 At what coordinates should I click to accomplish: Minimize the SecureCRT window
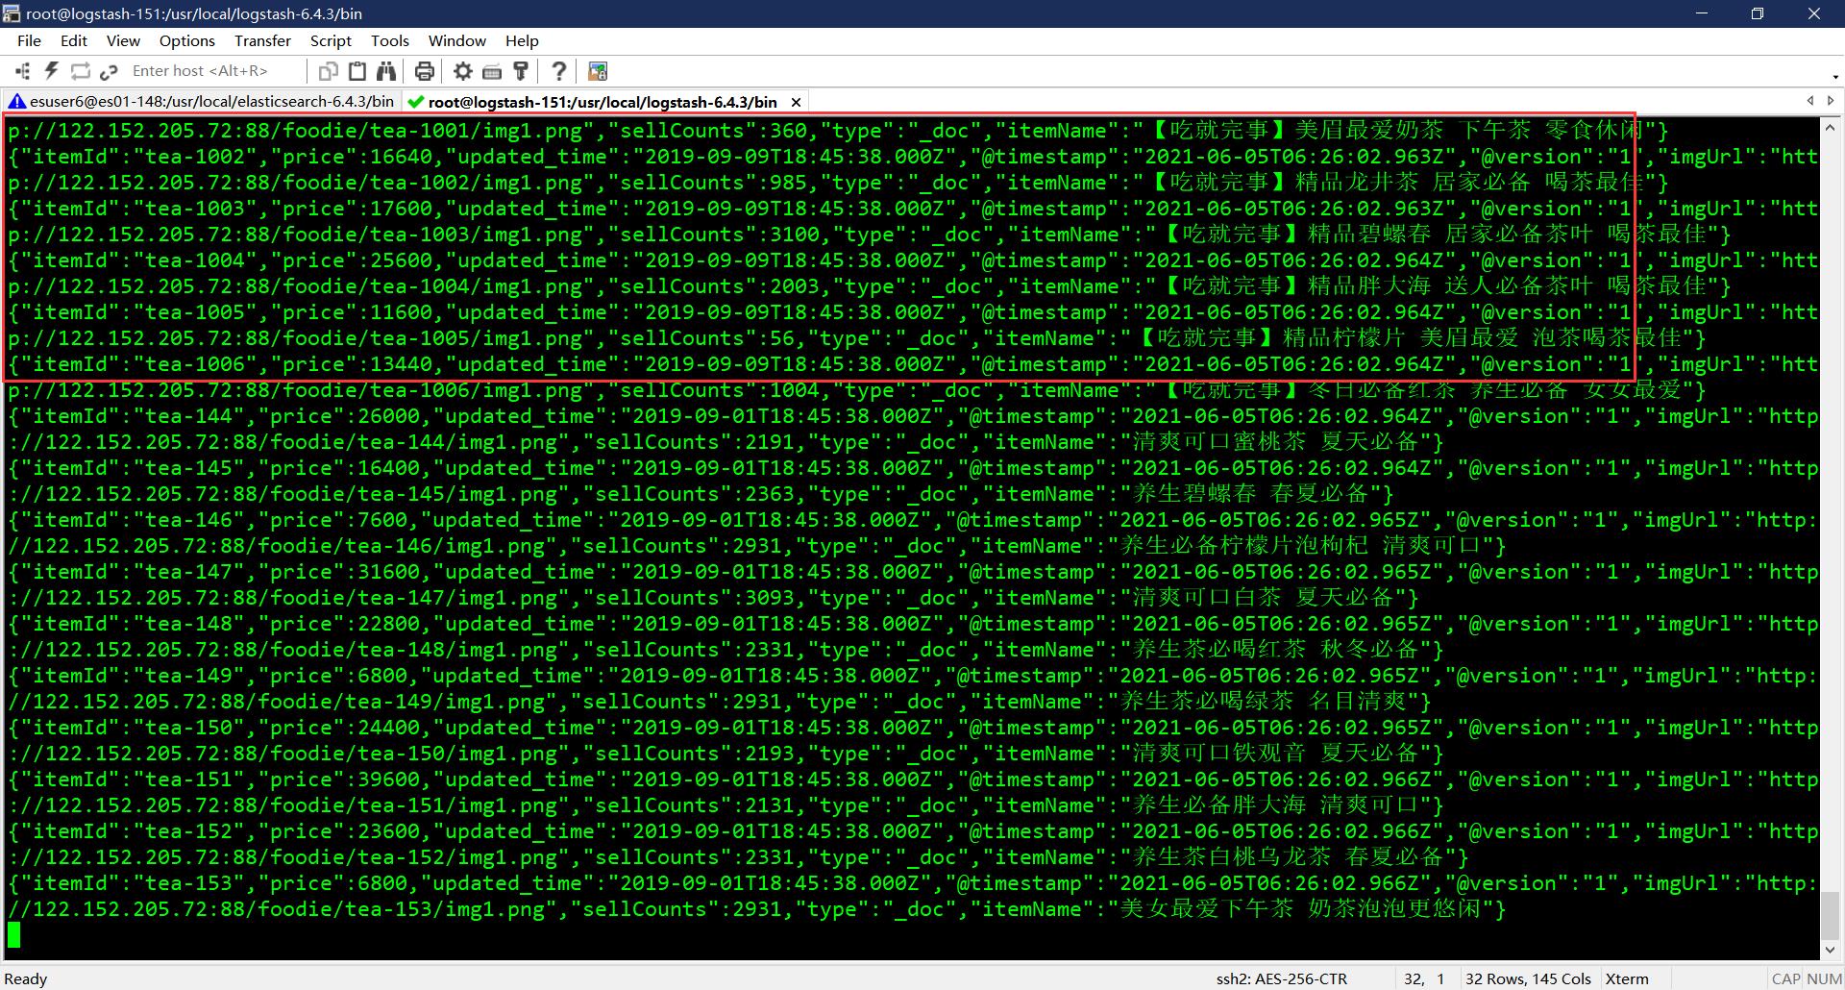tap(1702, 13)
